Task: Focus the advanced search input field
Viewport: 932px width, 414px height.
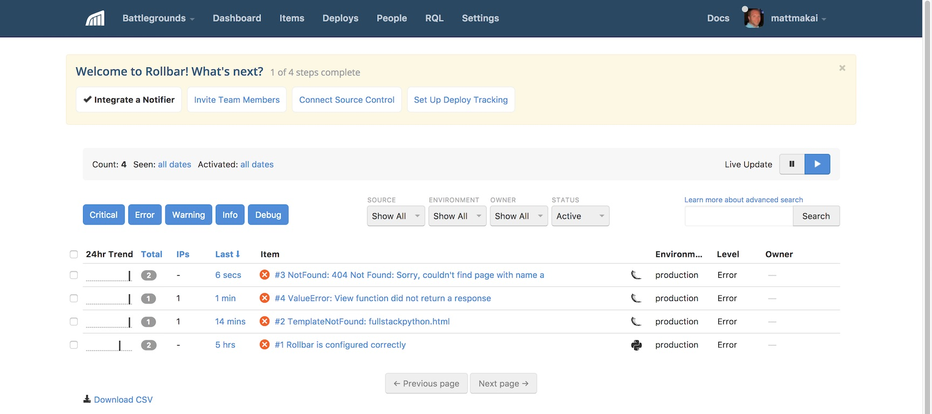Action: (738, 216)
